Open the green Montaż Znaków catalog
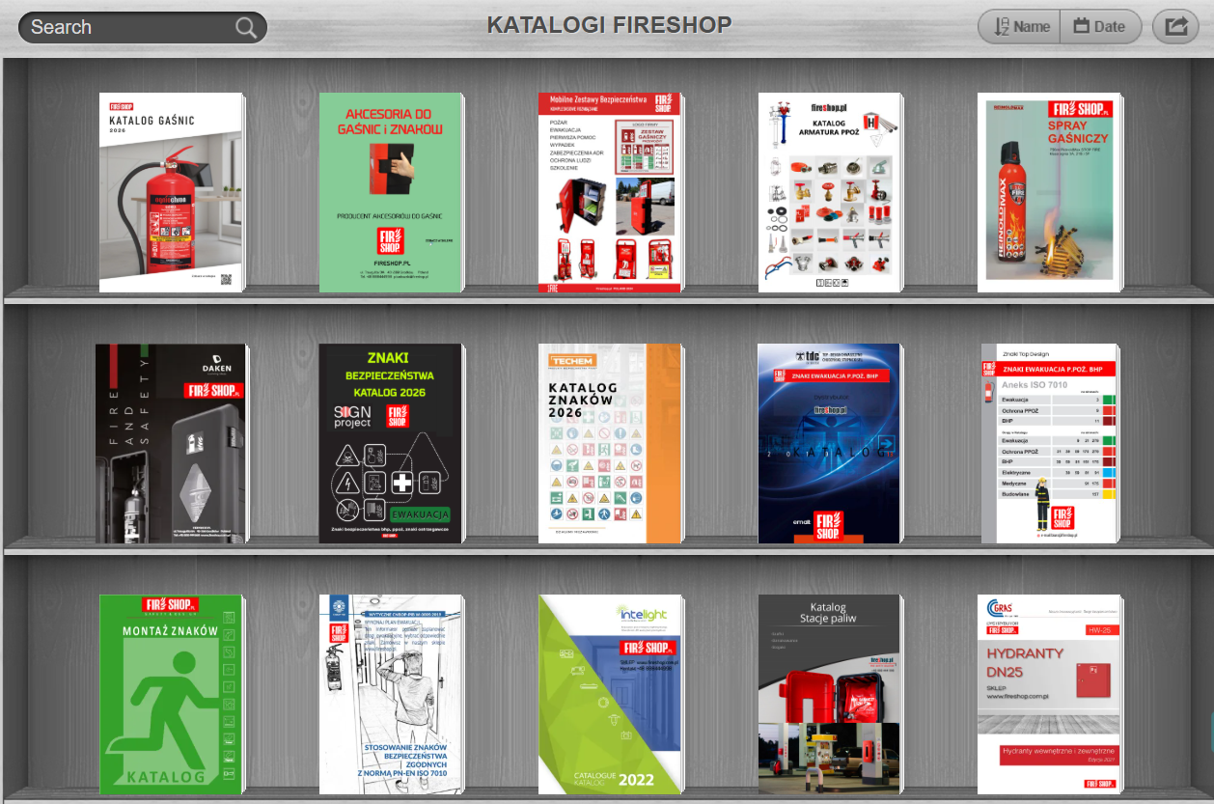The height and width of the screenshot is (804, 1214). 171,693
